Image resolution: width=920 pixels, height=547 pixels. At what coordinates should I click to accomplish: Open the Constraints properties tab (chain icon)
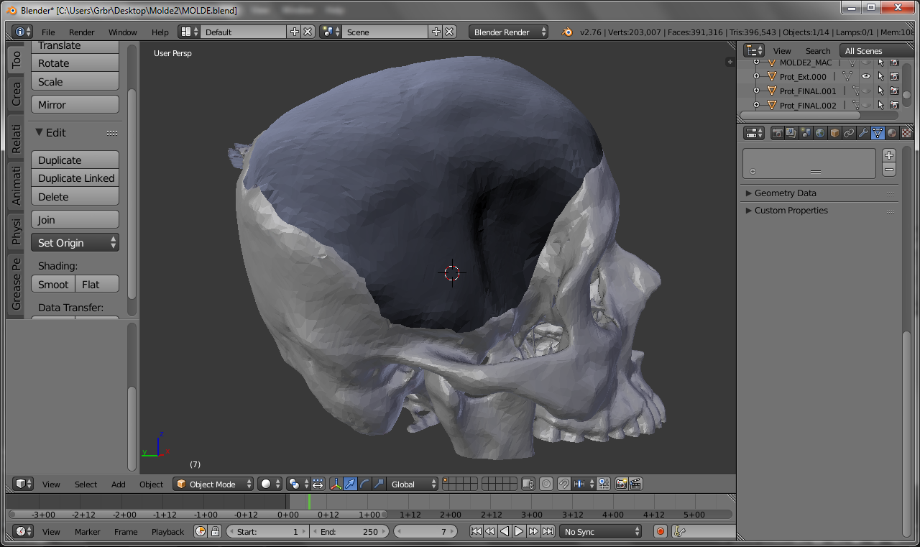click(849, 133)
